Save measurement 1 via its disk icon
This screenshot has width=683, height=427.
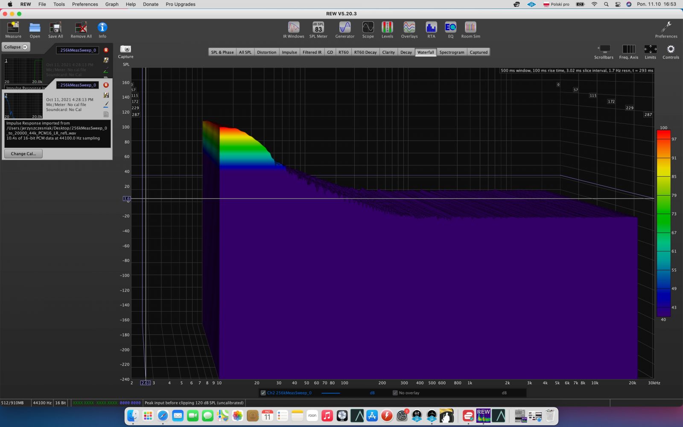point(106,60)
